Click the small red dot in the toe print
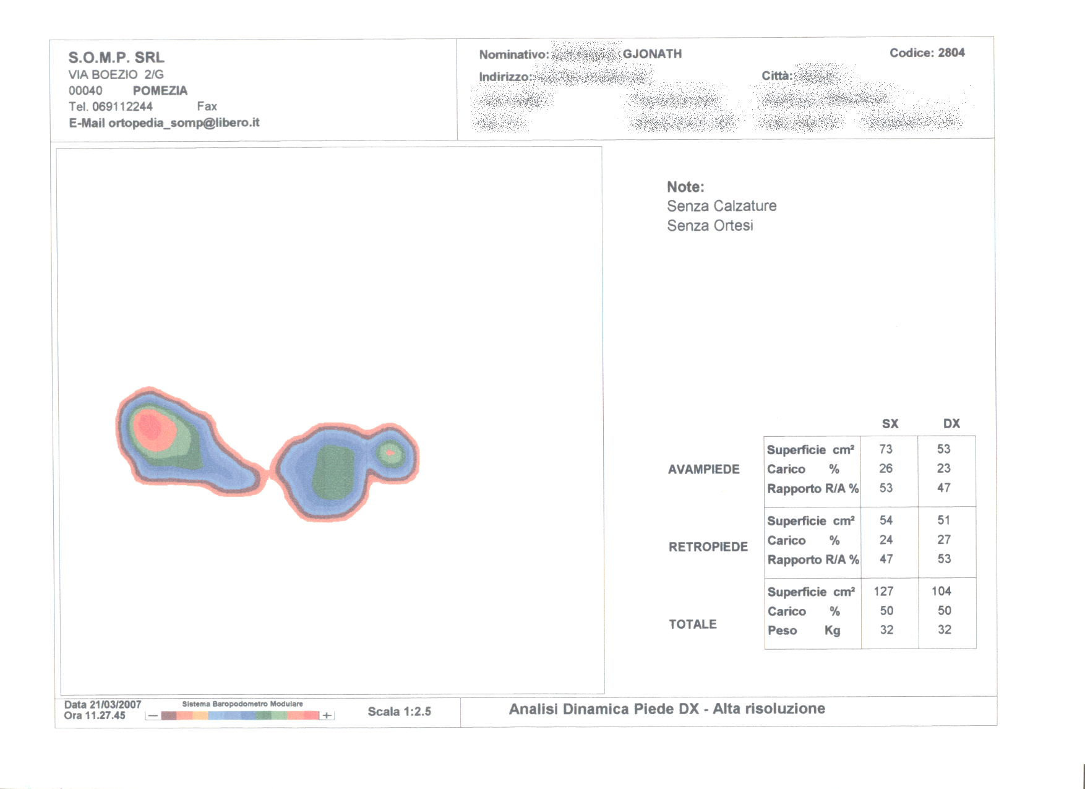Image resolution: width=1085 pixels, height=789 pixels. click(x=390, y=453)
